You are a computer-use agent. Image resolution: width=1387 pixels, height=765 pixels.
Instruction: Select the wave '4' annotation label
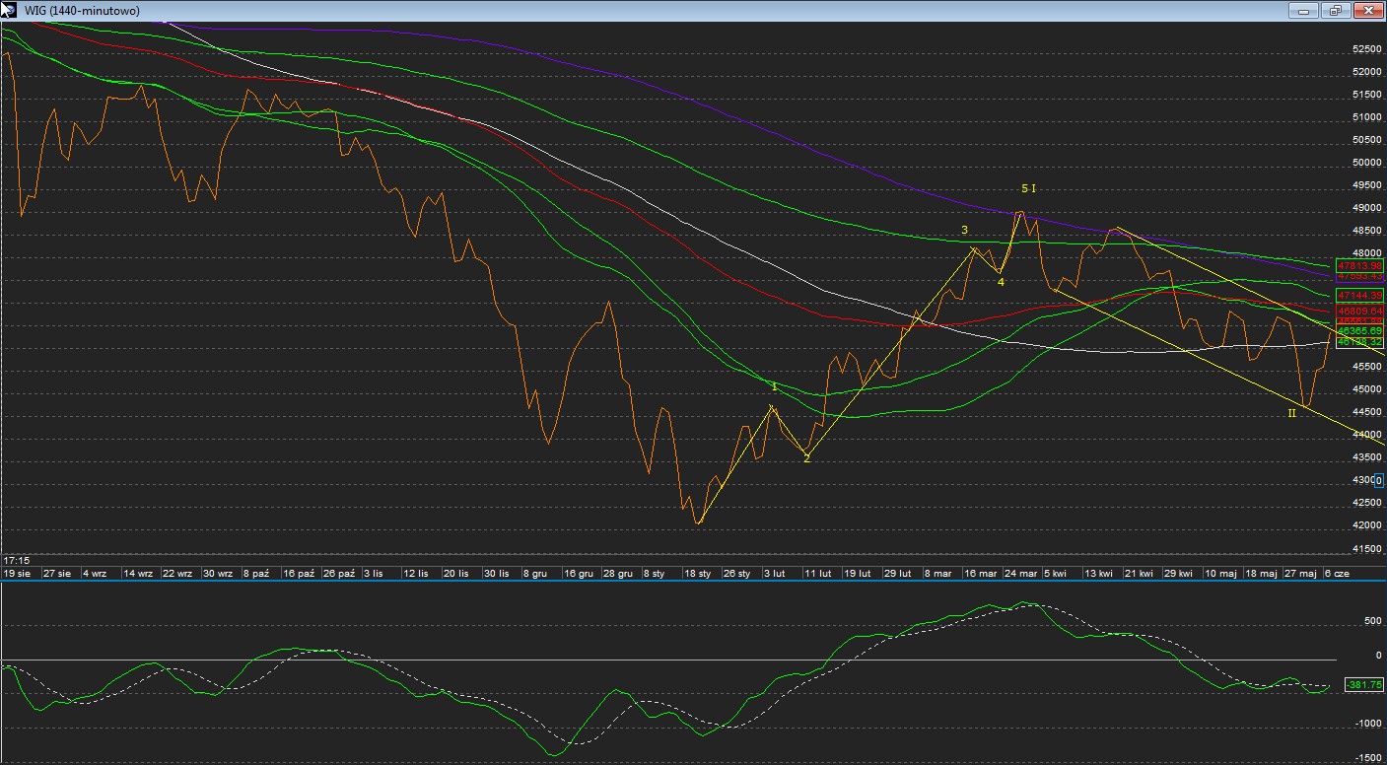coord(1001,282)
